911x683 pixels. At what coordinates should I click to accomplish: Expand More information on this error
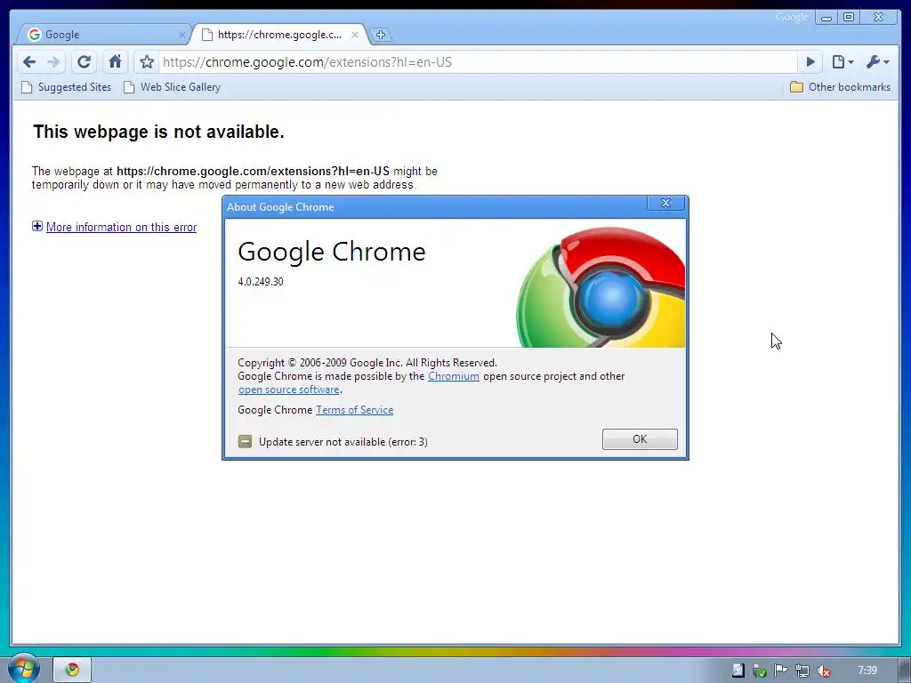tap(37, 227)
